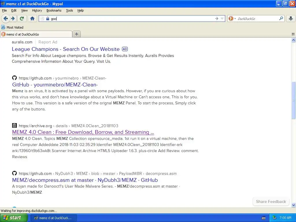Open GitHub yourminebro/MEMZ-Clean- result
Screen dimensions: 296x222
click(x=55, y=85)
